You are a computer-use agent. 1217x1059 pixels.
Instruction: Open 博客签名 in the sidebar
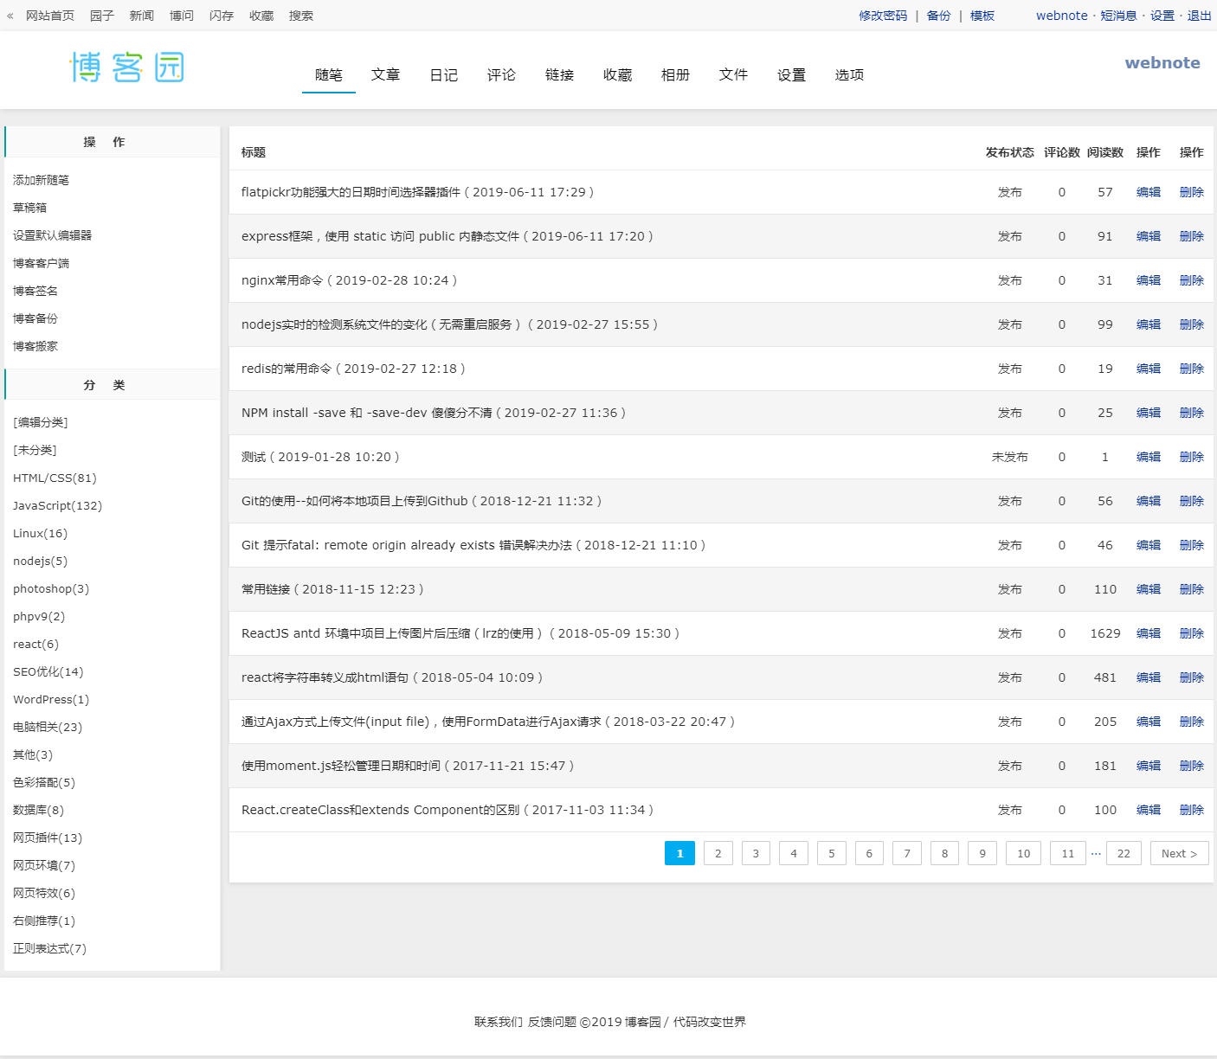[x=35, y=291]
